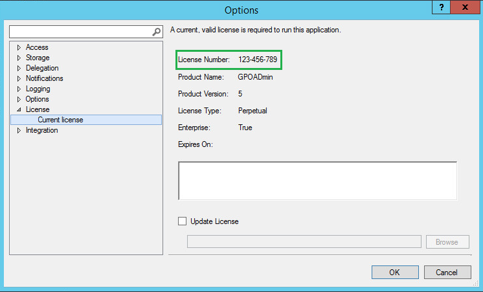Expand the Notifications tree arrow
This screenshot has height=292, width=483.
(x=19, y=78)
